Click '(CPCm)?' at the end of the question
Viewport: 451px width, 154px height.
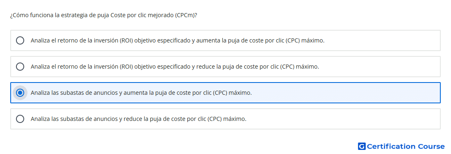pos(186,15)
